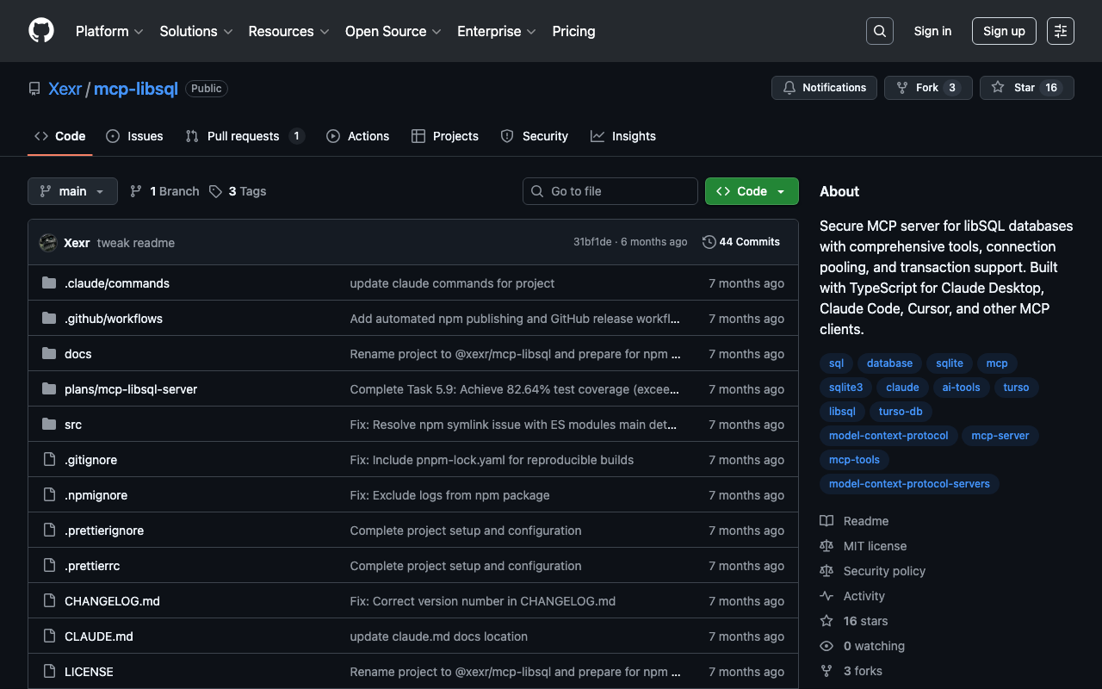The width and height of the screenshot is (1102, 689).
Task: Expand the Open Source menu
Action: 393,31
